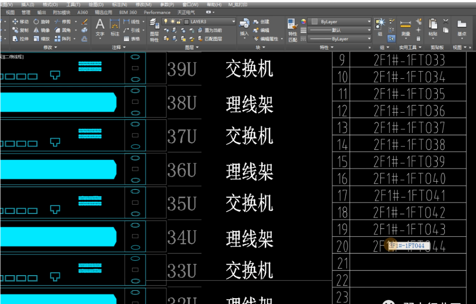Click the object color wheel icon
476x304 pixels.
point(303,21)
